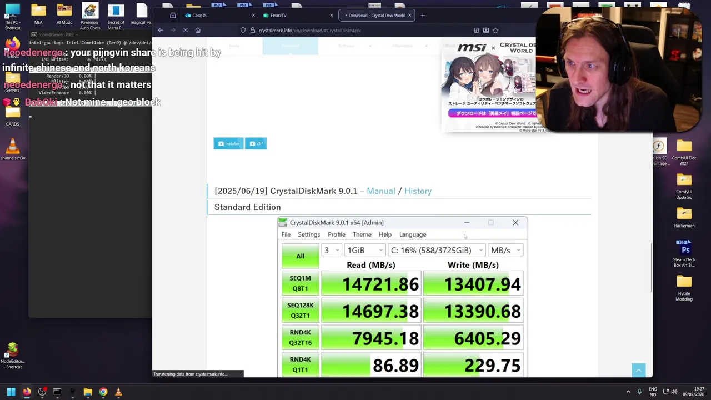Viewport: 711px width, 400px height.
Task: Click the icon left of the bookmark star
Action: (486, 31)
